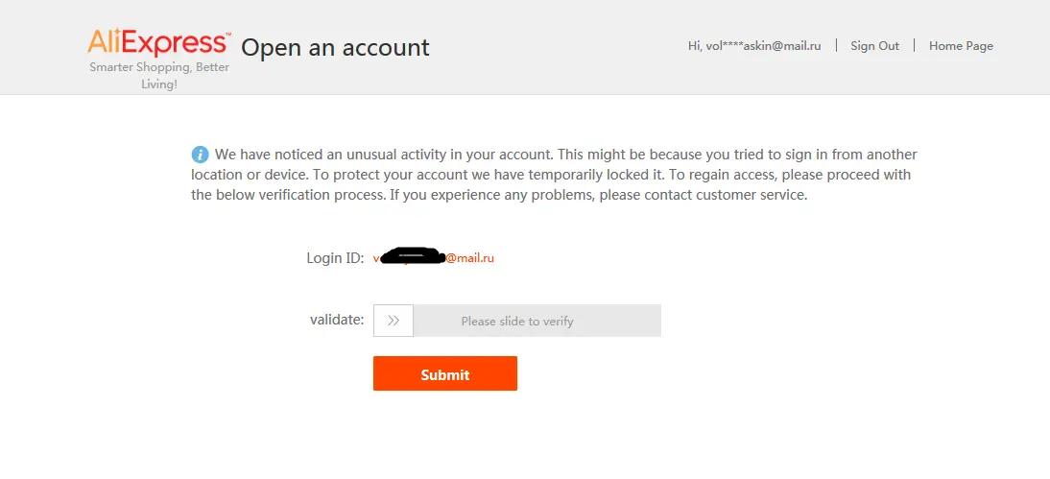
Task: Go to the Home Page link
Action: coord(961,45)
